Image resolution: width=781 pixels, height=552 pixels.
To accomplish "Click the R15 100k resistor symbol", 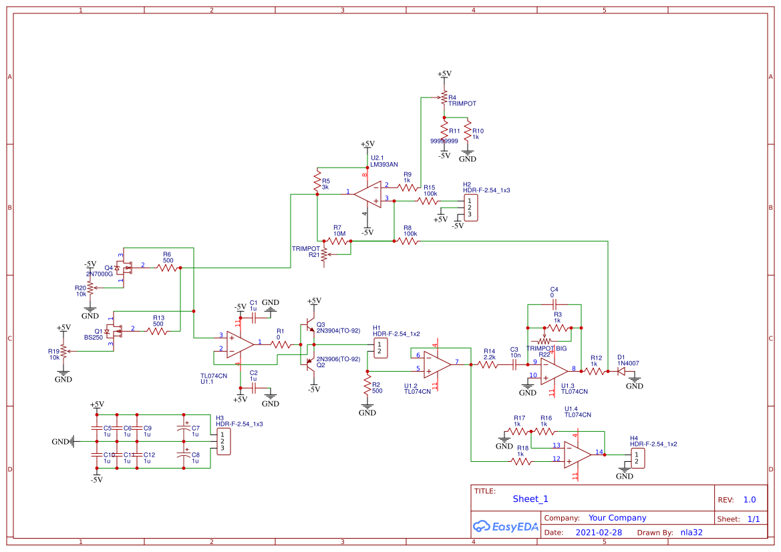I will (x=428, y=201).
